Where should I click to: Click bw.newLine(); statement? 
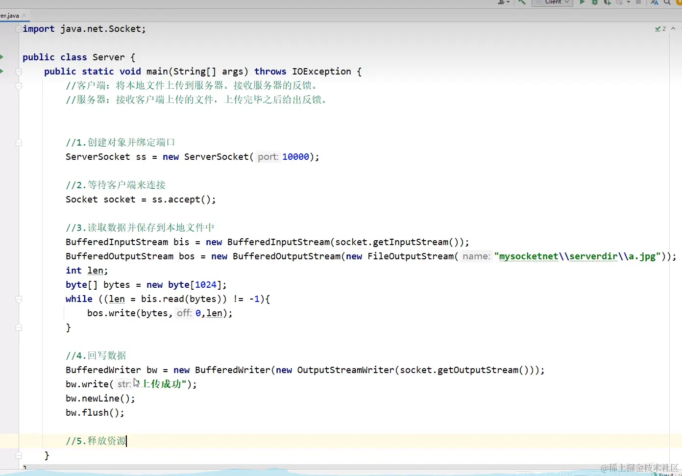[x=100, y=399]
